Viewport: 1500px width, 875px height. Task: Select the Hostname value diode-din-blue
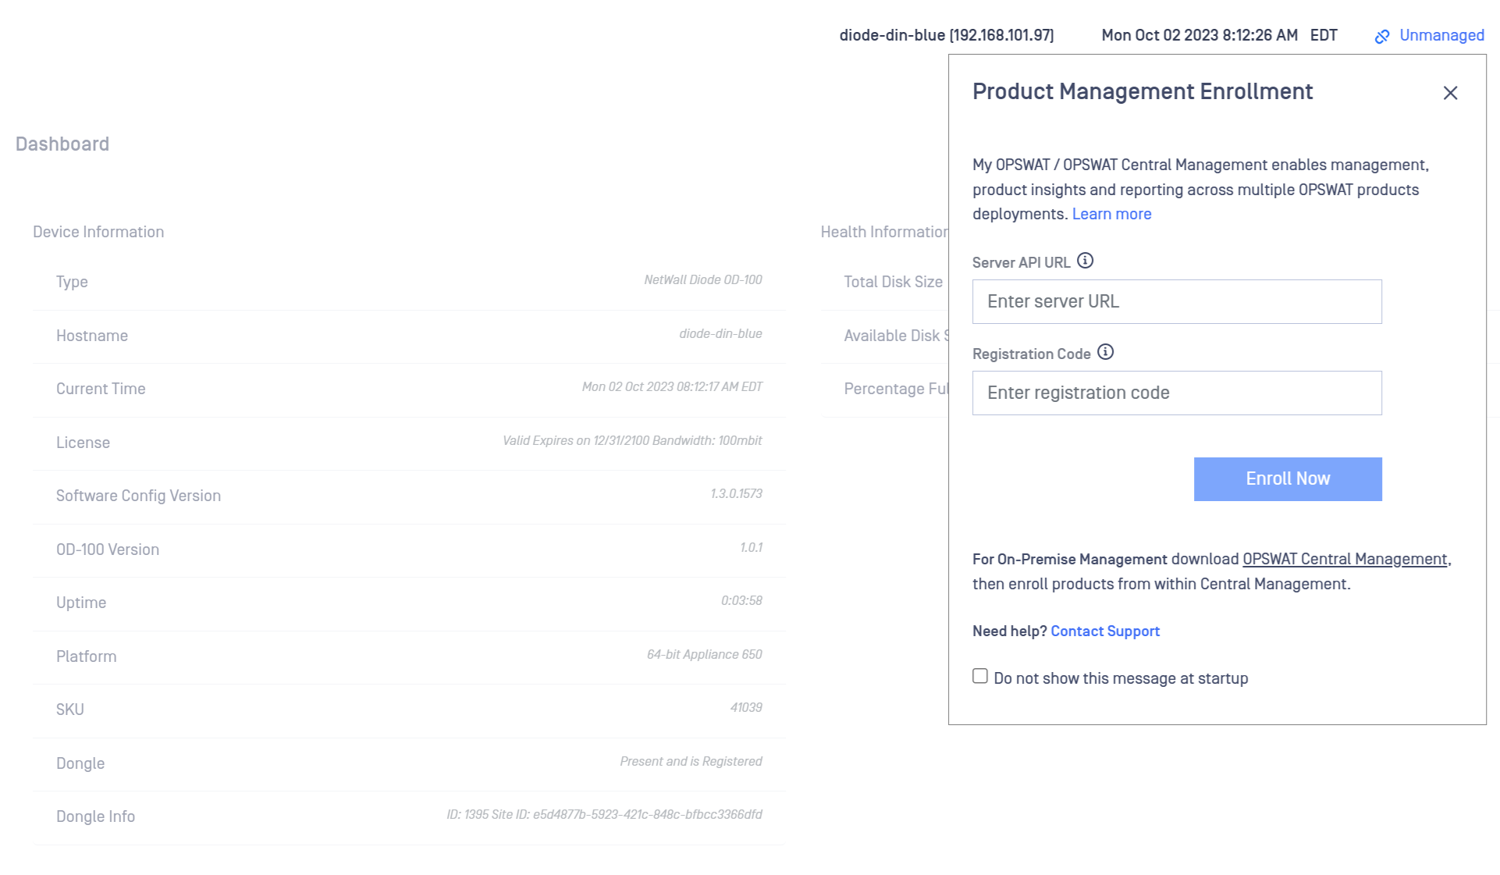pos(720,333)
